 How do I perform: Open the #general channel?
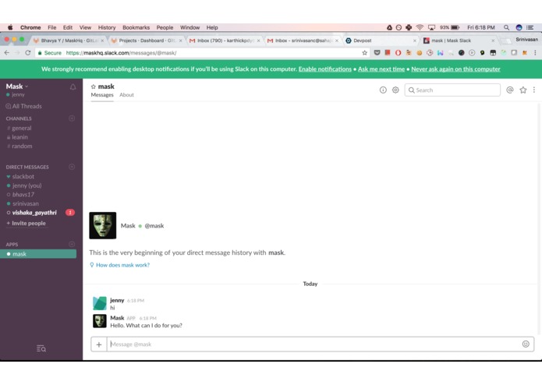click(21, 128)
